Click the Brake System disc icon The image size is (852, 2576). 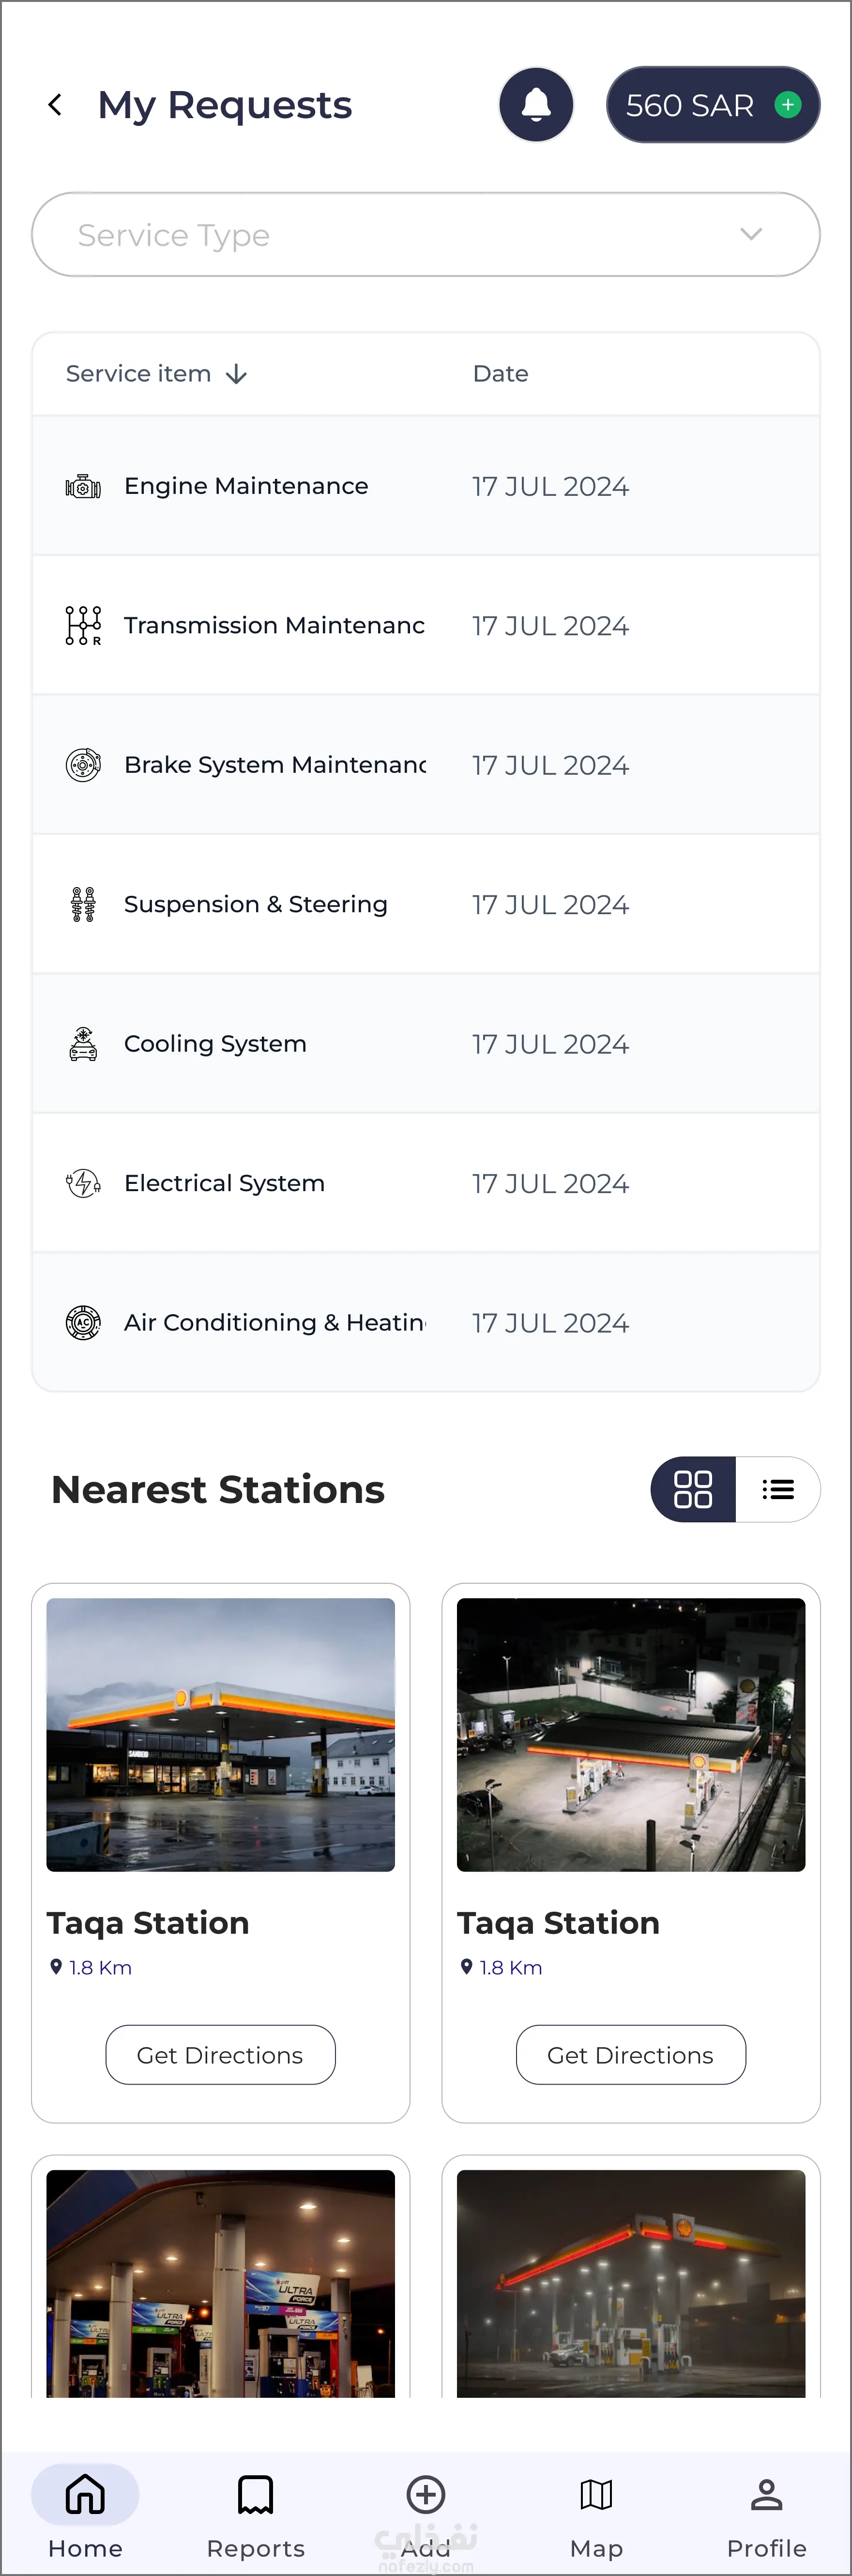pyautogui.click(x=83, y=765)
